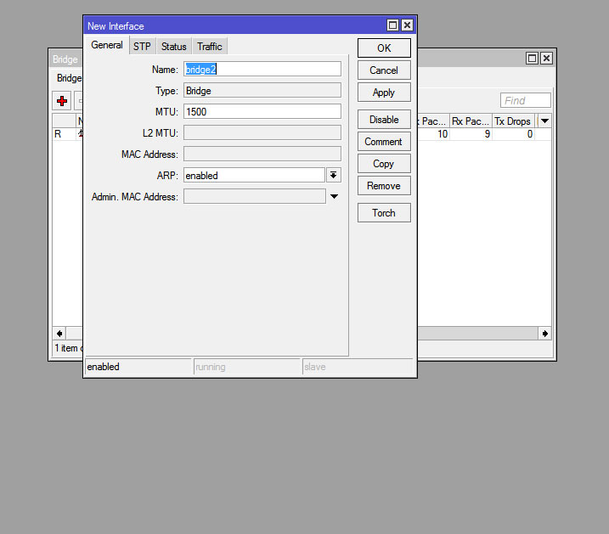
Task: Maximize the New Interface dialog window
Action: click(392, 26)
